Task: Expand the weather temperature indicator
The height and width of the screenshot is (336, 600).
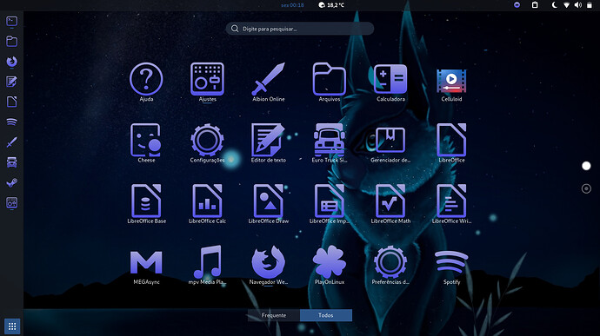Action: click(x=331, y=5)
